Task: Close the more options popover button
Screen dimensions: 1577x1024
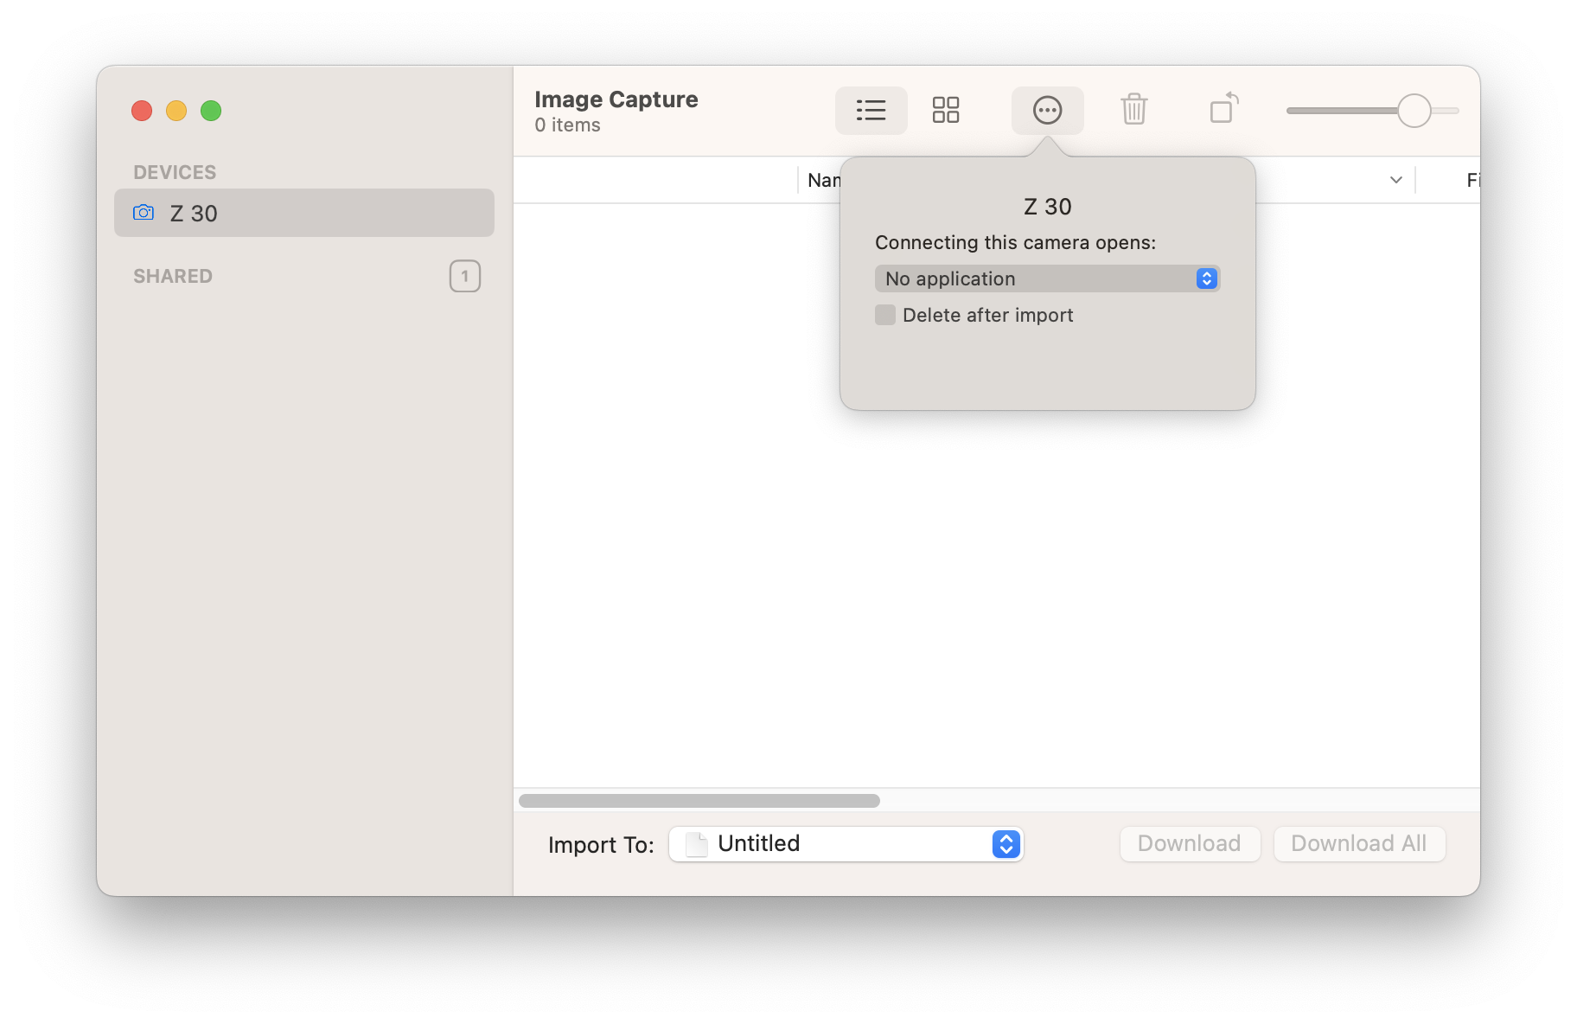Action: tap(1047, 111)
